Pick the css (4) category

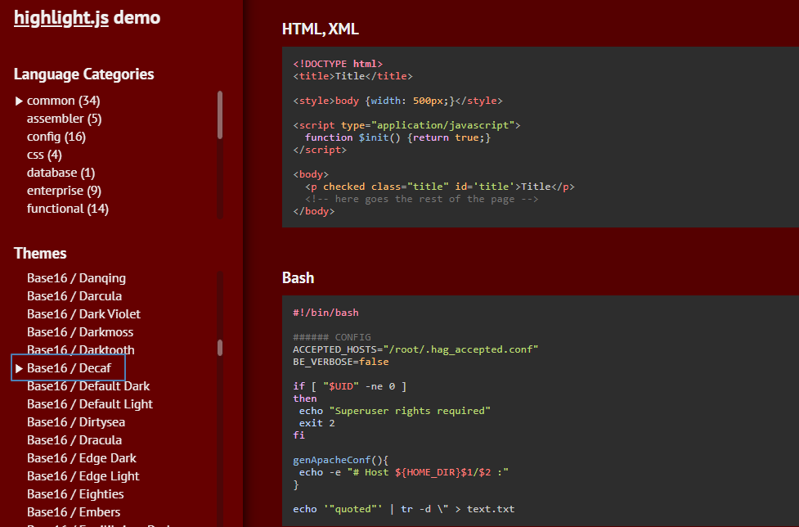(x=44, y=155)
